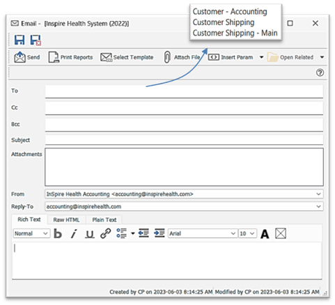Image resolution: width=335 pixels, height=305 pixels.
Task: Attach a file using the paperclip icon
Action: pos(167,57)
